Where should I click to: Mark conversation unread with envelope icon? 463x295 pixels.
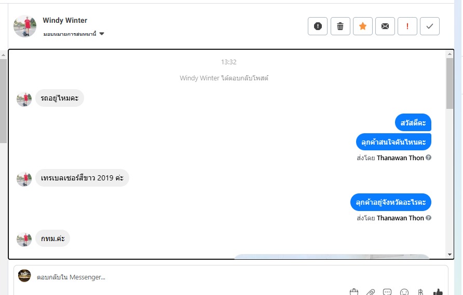click(x=385, y=26)
